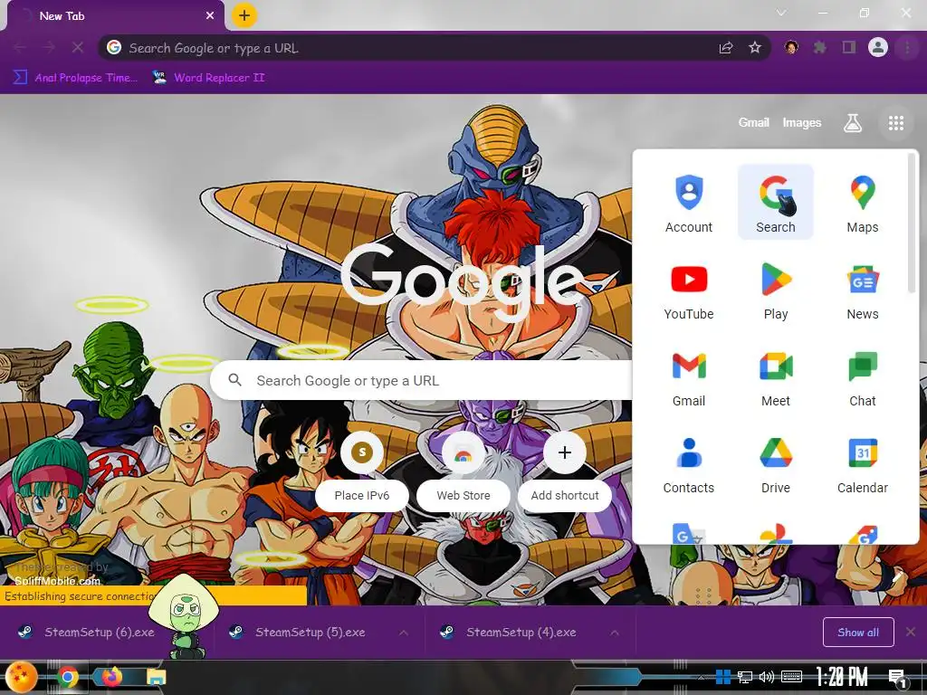
Task: Click the apps panel scrollbar
Action: coord(911,224)
